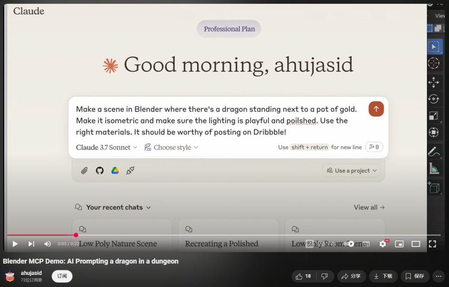Click the red video progress scrubber dot
Screen dimensions: 449x287
point(76,235)
